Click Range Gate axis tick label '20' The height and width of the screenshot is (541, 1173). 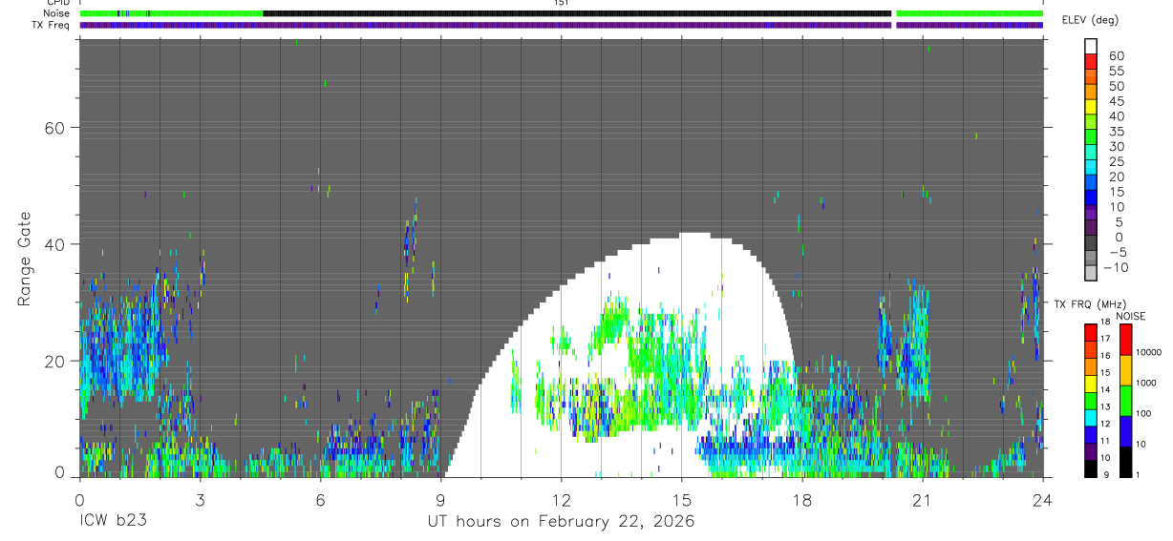point(54,361)
